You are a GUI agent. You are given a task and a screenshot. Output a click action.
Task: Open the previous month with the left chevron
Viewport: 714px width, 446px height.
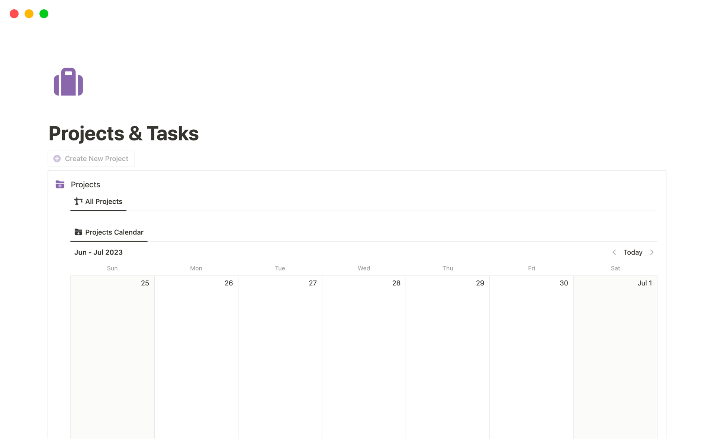point(614,252)
